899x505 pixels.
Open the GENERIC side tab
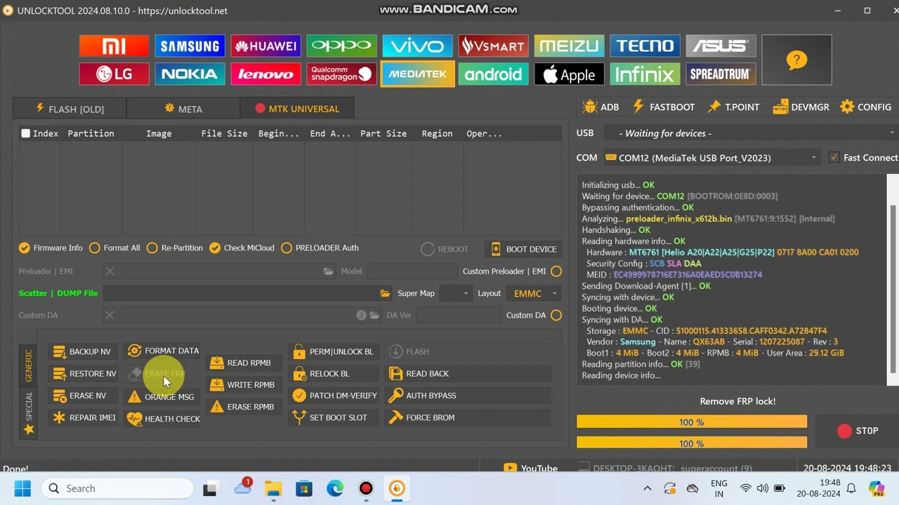(x=29, y=365)
